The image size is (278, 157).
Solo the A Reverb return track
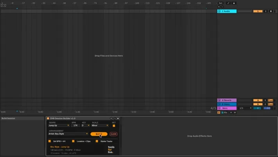[265, 100]
